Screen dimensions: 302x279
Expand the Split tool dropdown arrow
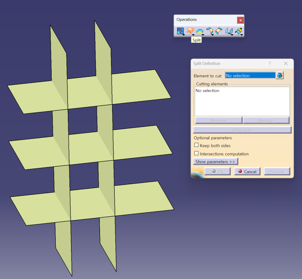(x=193, y=35)
